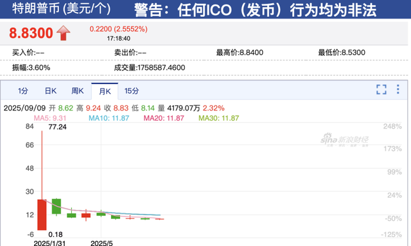Click the 卖出价 field
Screen dimensions: 411x246
tap(130, 53)
